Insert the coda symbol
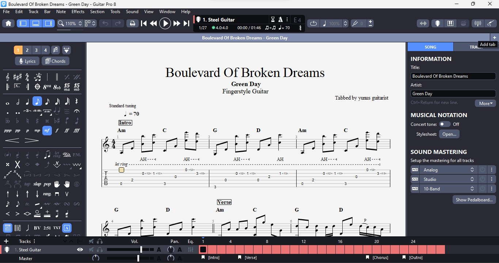 [x=37, y=87]
